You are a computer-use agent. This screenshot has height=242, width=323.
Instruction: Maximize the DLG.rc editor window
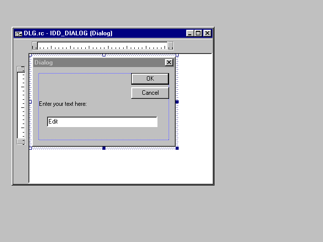(198, 33)
